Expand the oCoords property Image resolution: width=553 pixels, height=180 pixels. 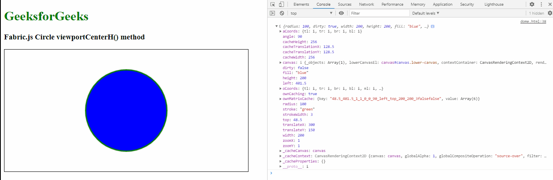[x=281, y=89]
